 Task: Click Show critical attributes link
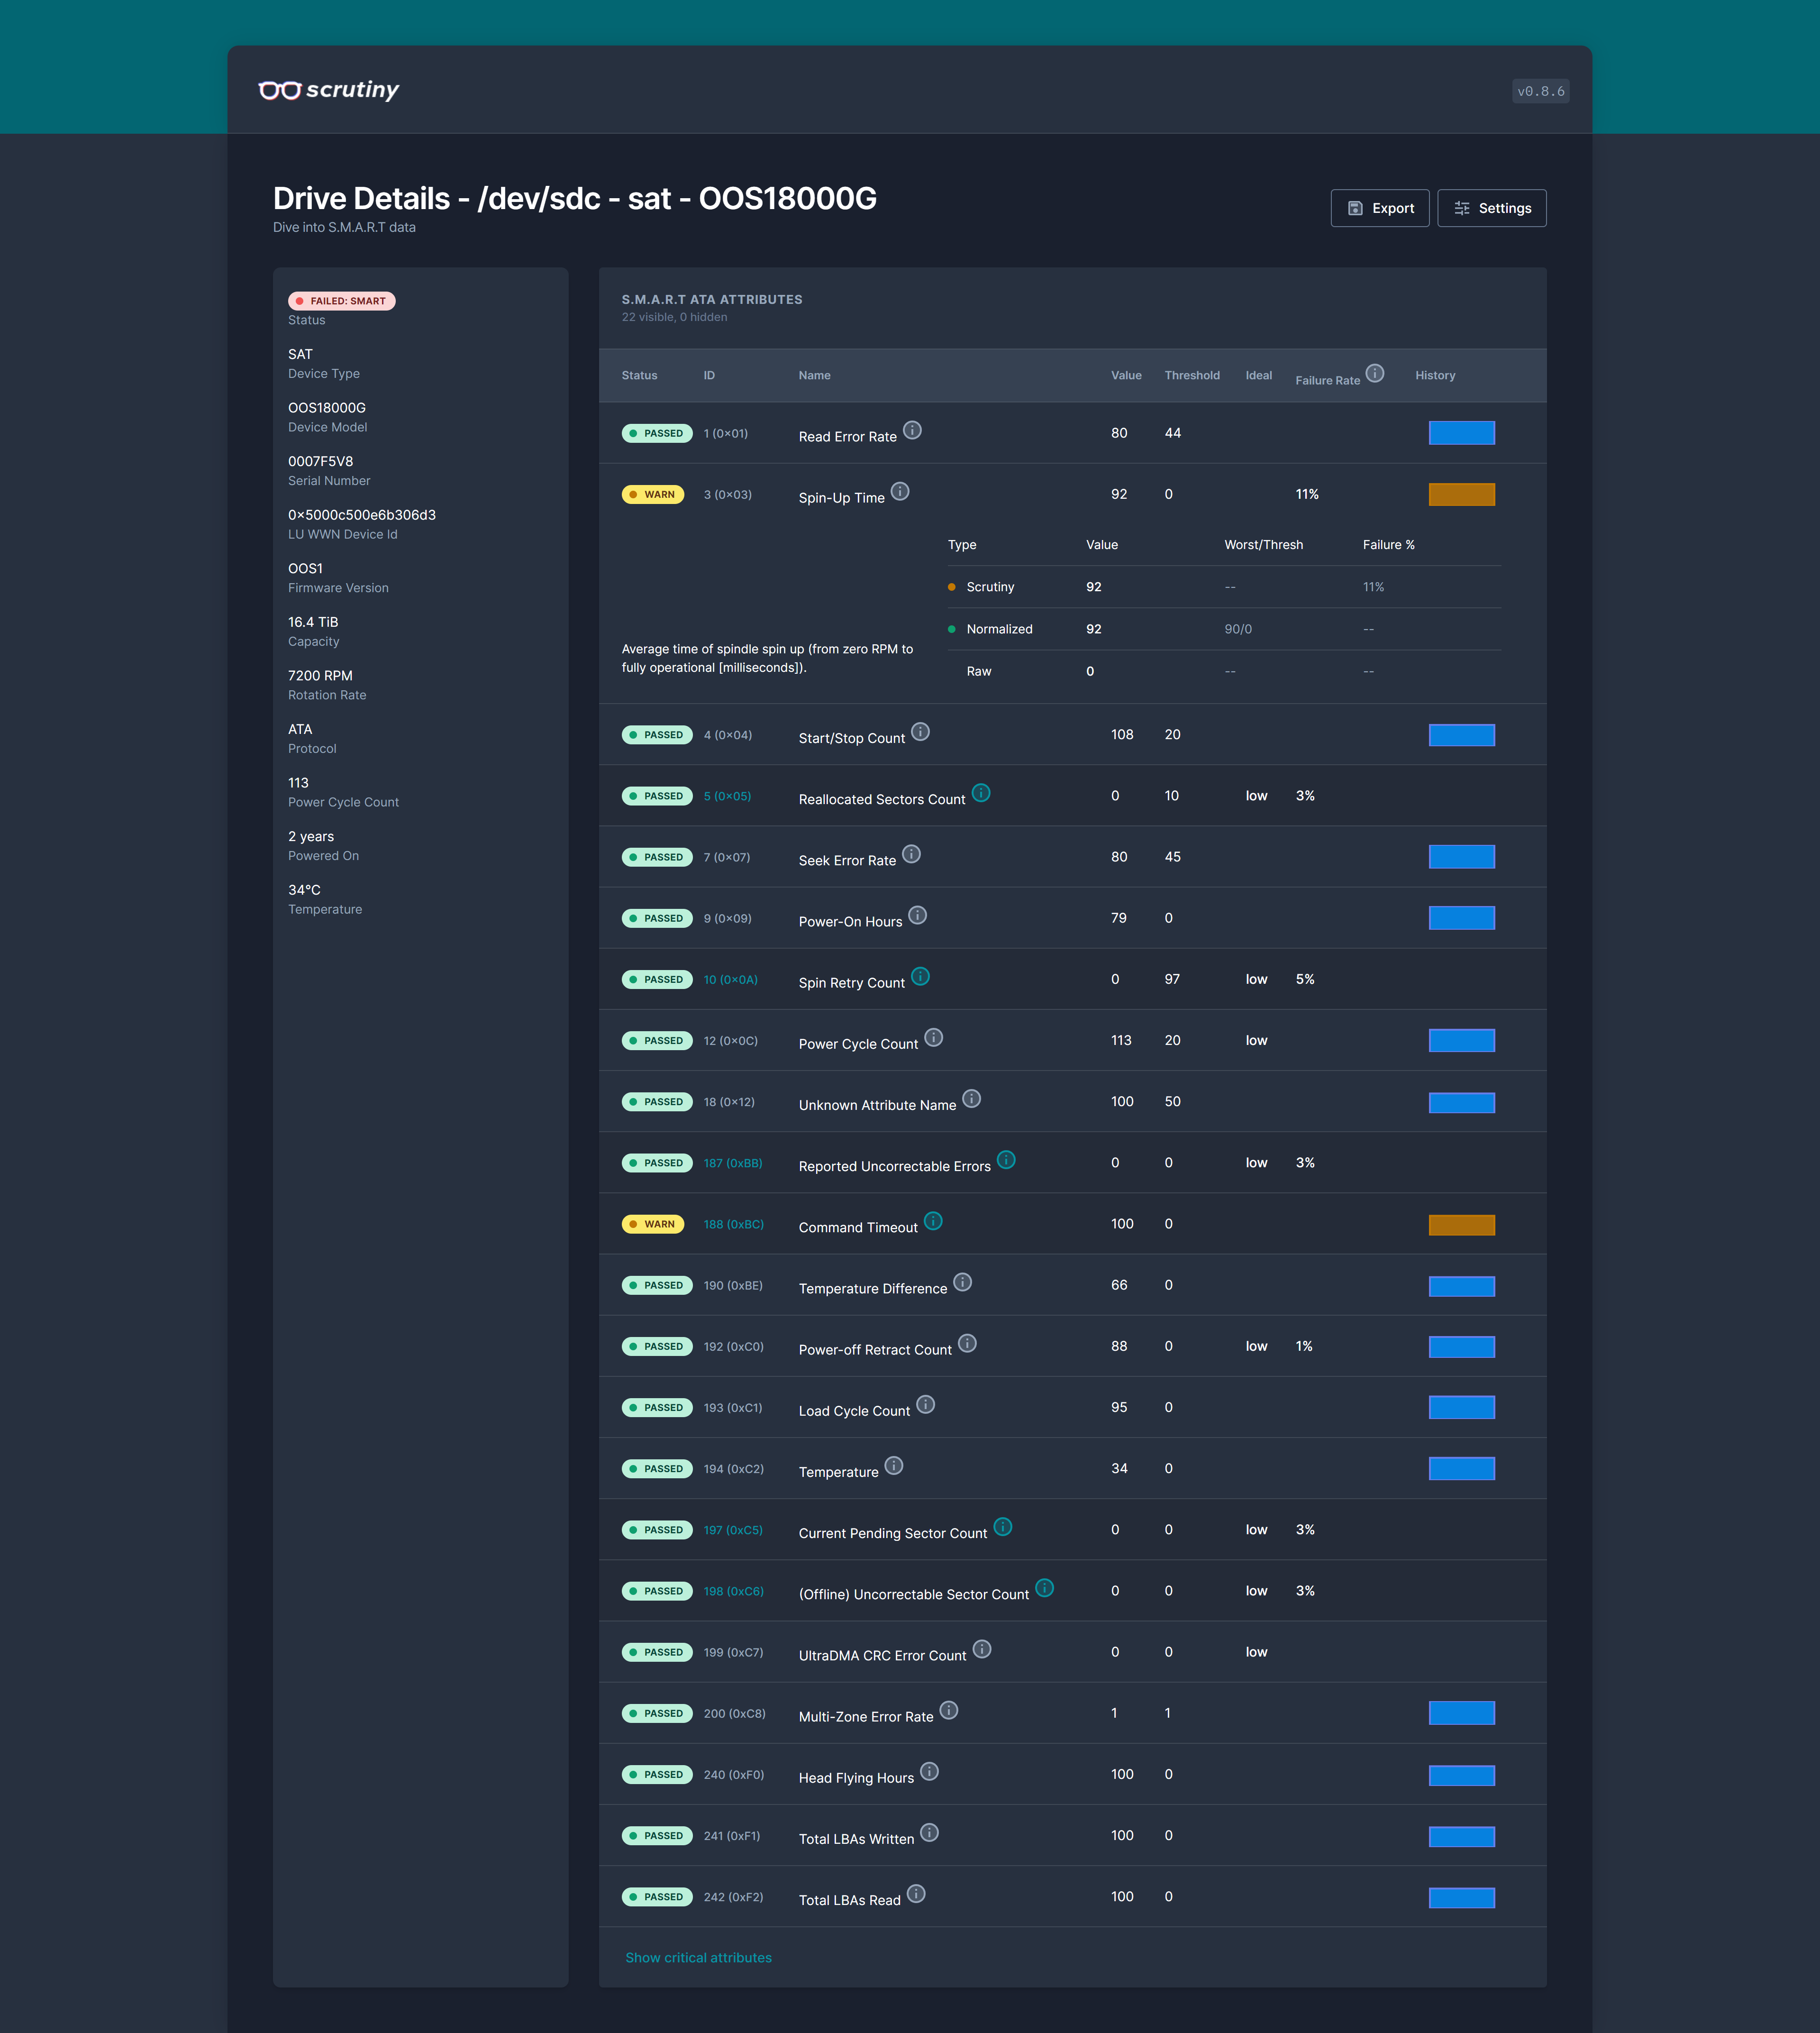coord(698,1958)
